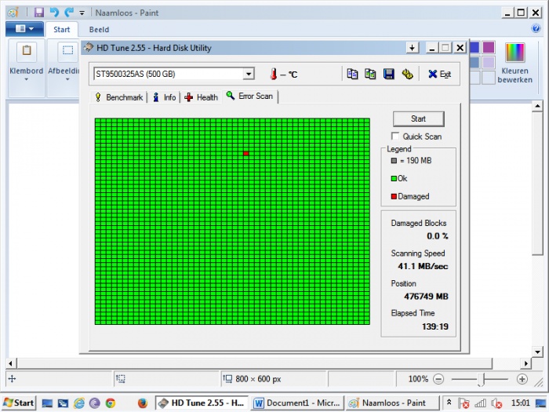This screenshot has width=549, height=412.
Task: Click the copy screenshot icon in HD Tune toolbar
Action: (x=370, y=74)
